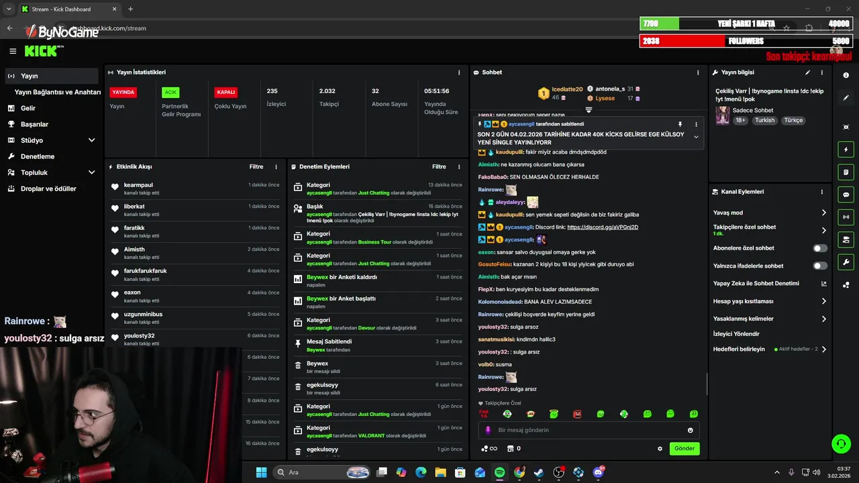Open the Windows Start menu
This screenshot has width=859, height=483.
[261, 472]
